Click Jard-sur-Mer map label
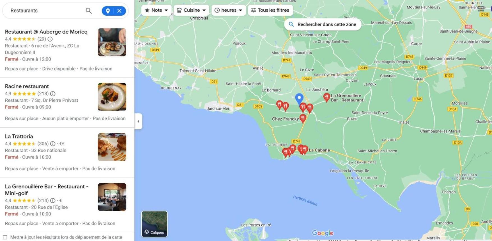The height and width of the screenshot is (241, 492). [x=218, y=109]
